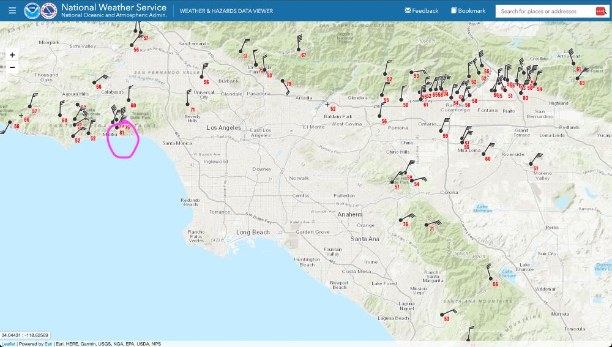
Task: Click the Lake Mathews map label
Action: pos(482,209)
